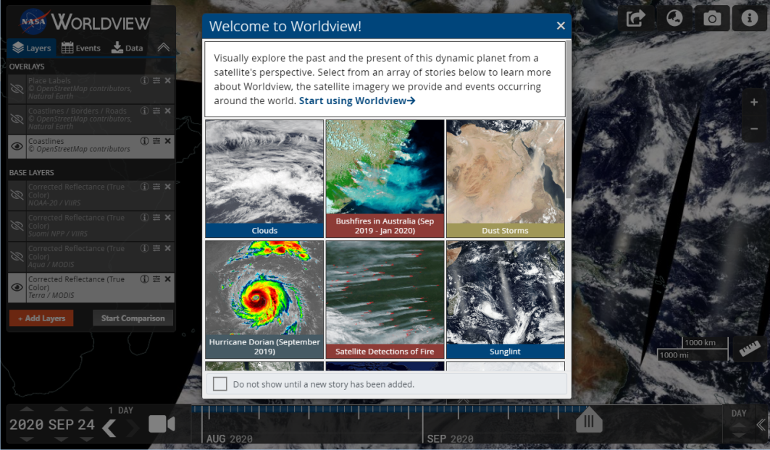Show info for NOAA-20 / VIIRS layer
The height and width of the screenshot is (450, 770).
point(144,187)
